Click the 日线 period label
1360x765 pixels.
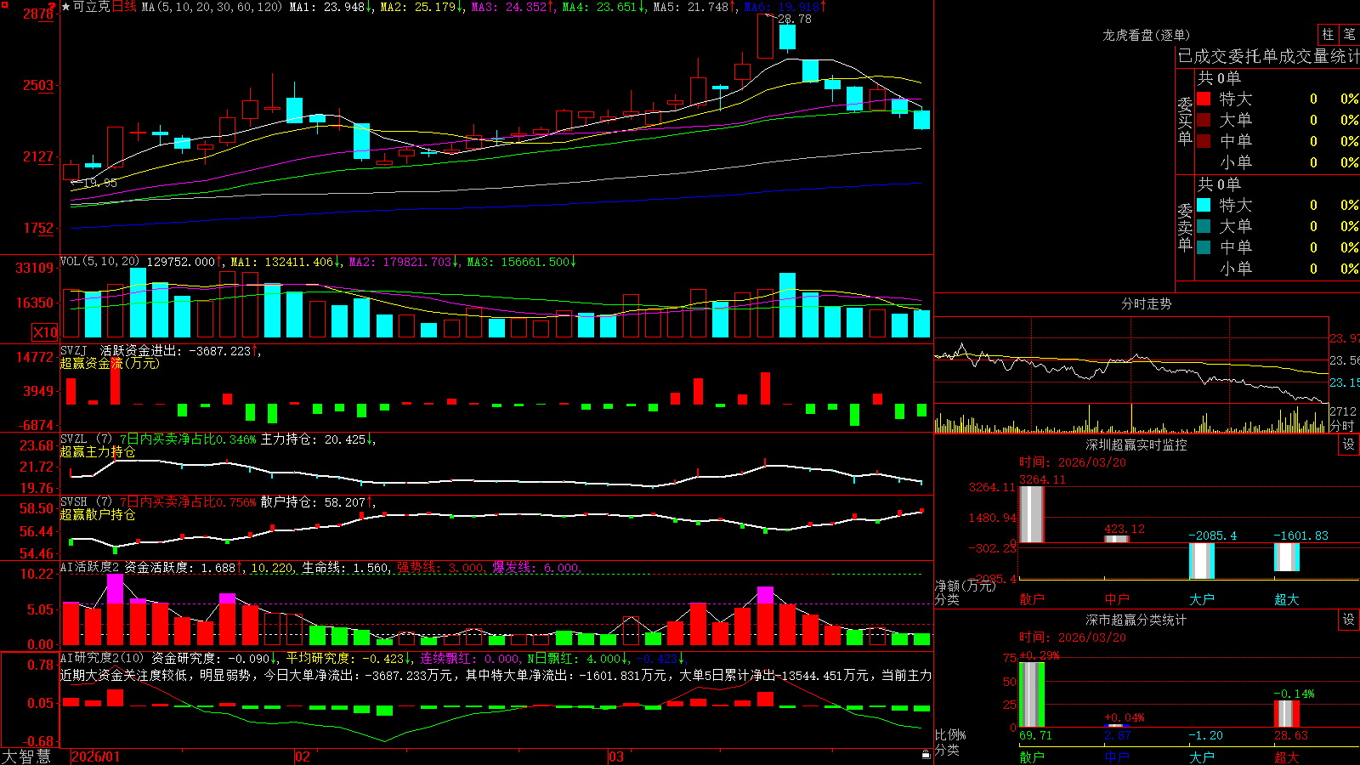coord(124,7)
